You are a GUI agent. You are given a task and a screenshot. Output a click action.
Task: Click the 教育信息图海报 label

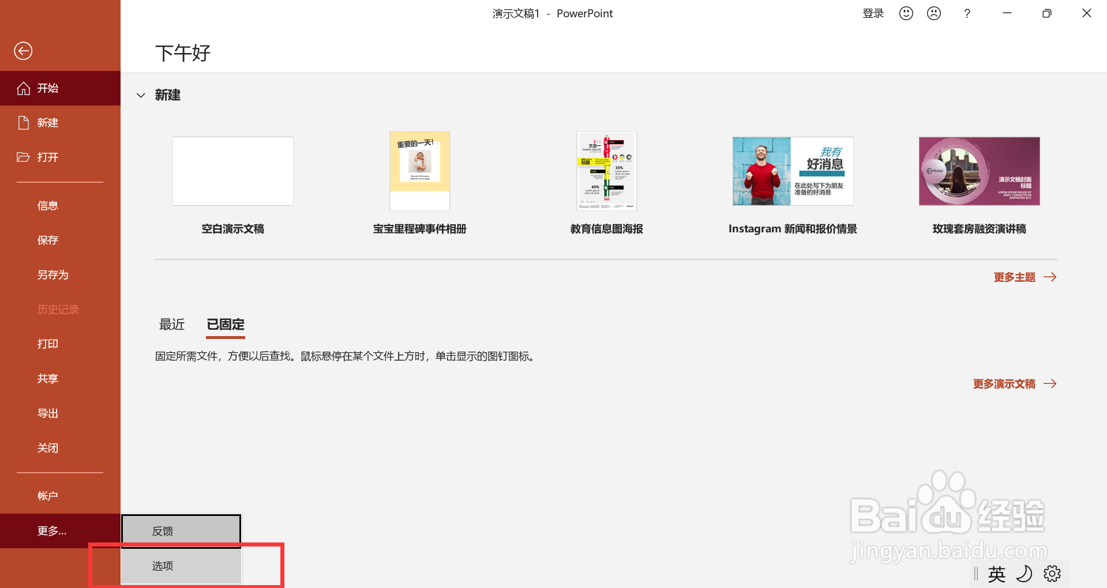pyautogui.click(x=607, y=229)
